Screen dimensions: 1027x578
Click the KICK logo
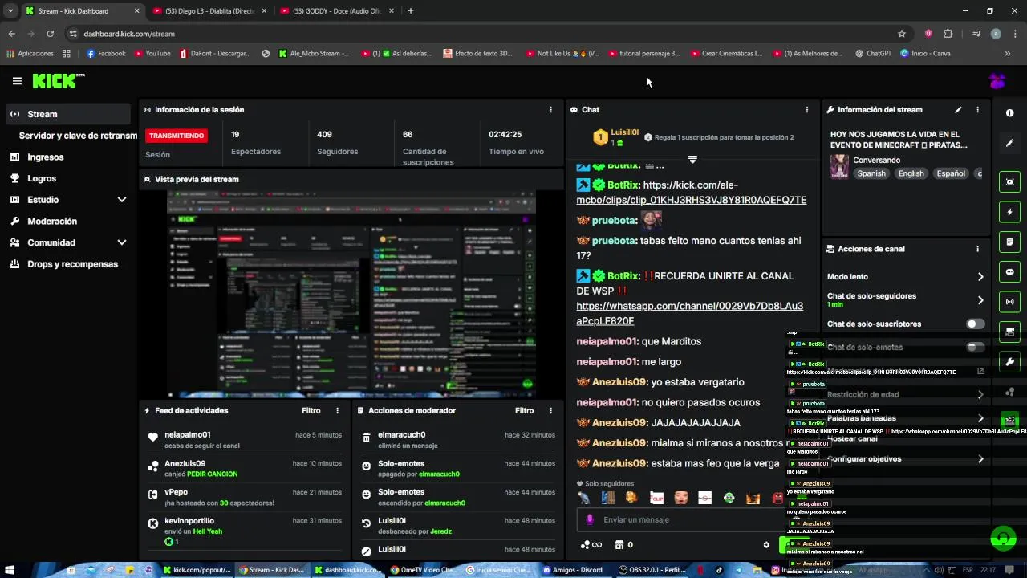pos(58,80)
